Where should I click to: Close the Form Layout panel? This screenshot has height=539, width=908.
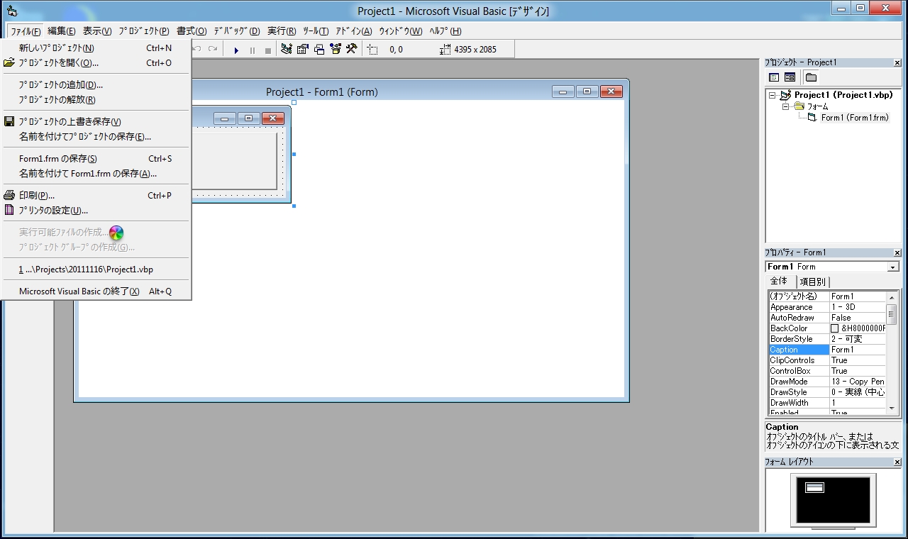897,462
